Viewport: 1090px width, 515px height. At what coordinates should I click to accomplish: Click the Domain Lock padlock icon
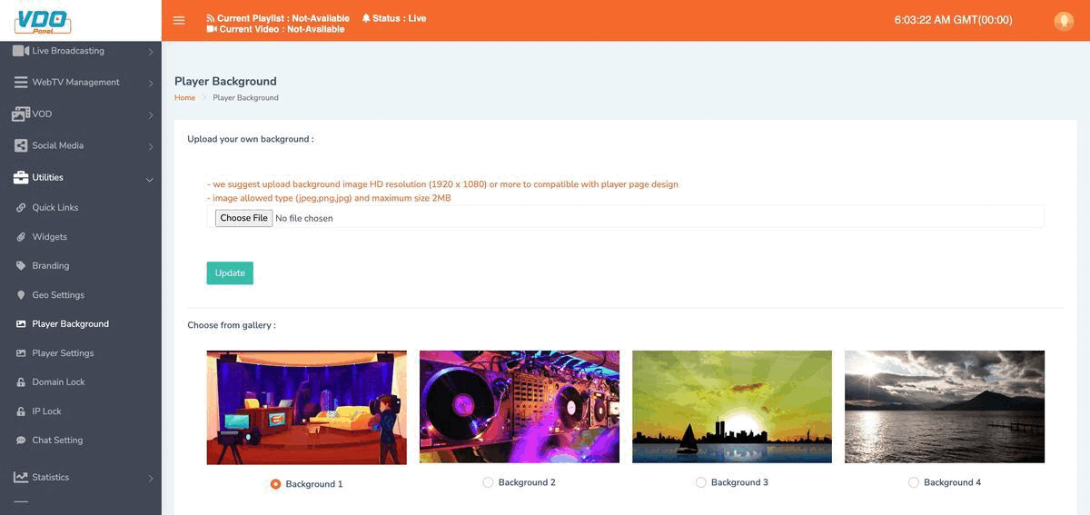[21, 382]
